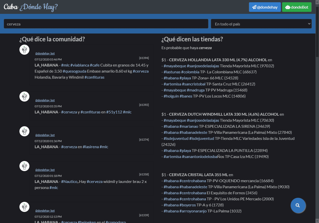
Task: Click the #holguin hashtag
Action: pyautogui.click(x=171, y=96)
